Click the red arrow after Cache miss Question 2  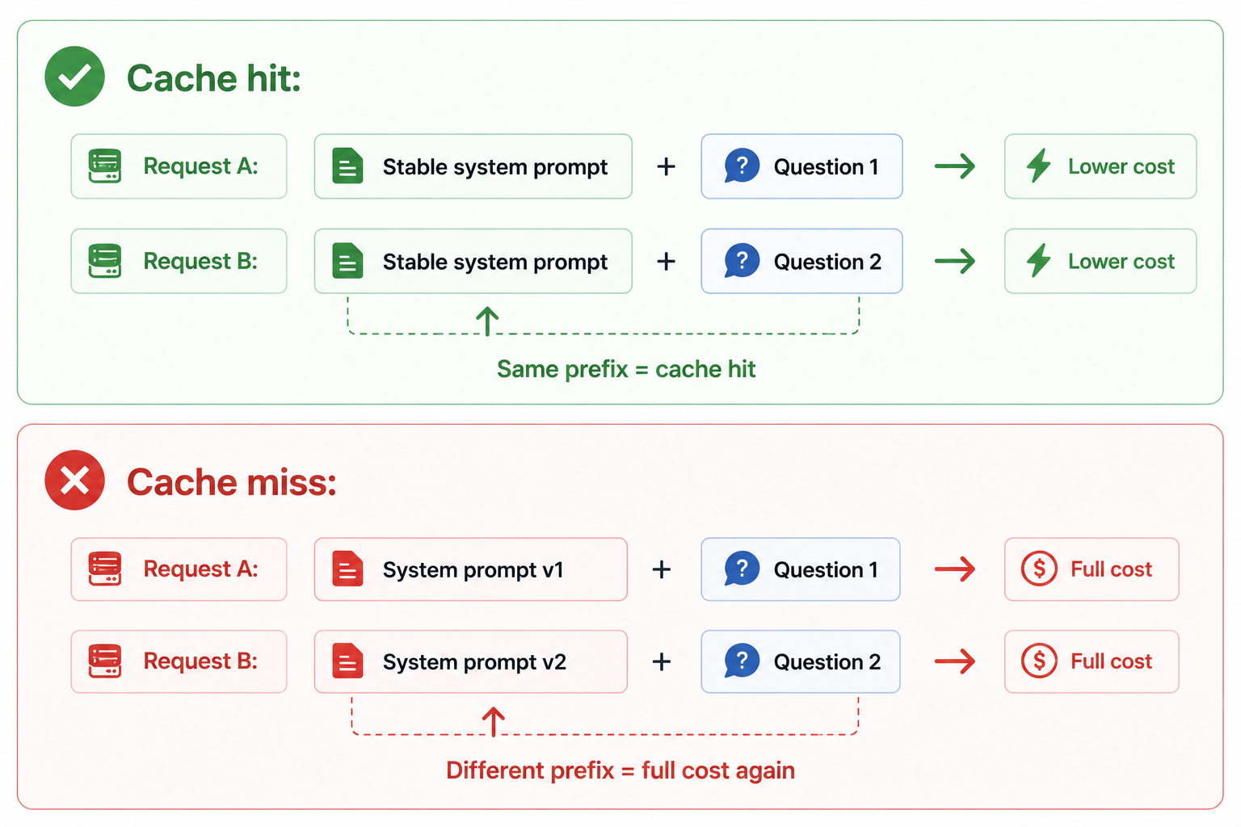coord(955,661)
